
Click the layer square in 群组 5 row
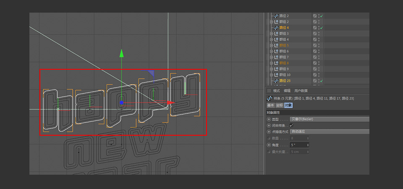[x=315, y=45]
